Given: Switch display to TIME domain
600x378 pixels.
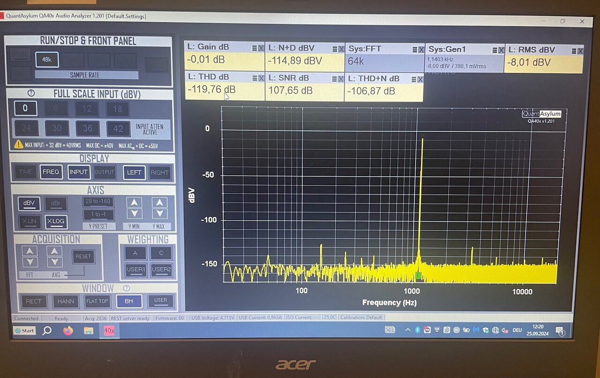Looking at the screenshot, I should coord(25,172).
